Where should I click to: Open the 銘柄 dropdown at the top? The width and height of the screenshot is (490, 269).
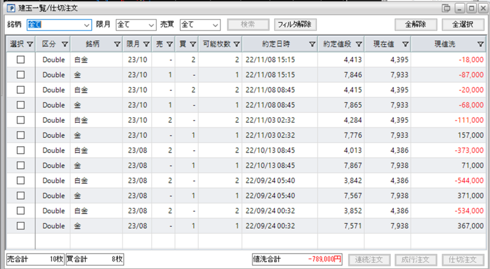point(59,25)
